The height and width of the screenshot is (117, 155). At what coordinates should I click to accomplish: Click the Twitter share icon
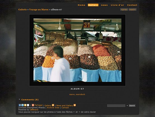pyautogui.click(x=22, y=105)
